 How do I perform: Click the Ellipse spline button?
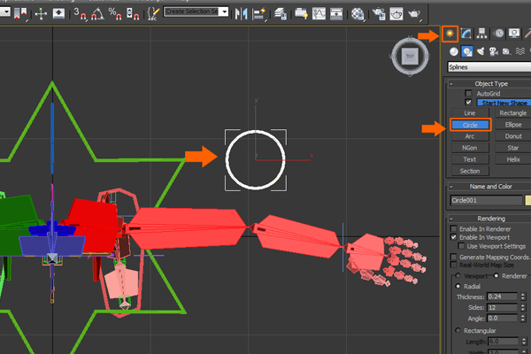(512, 125)
